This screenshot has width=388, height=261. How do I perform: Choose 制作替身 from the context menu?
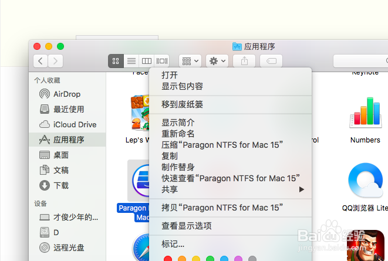[230, 167]
